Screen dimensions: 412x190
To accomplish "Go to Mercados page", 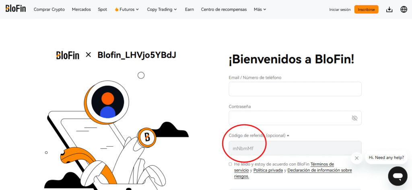I will [81, 10].
